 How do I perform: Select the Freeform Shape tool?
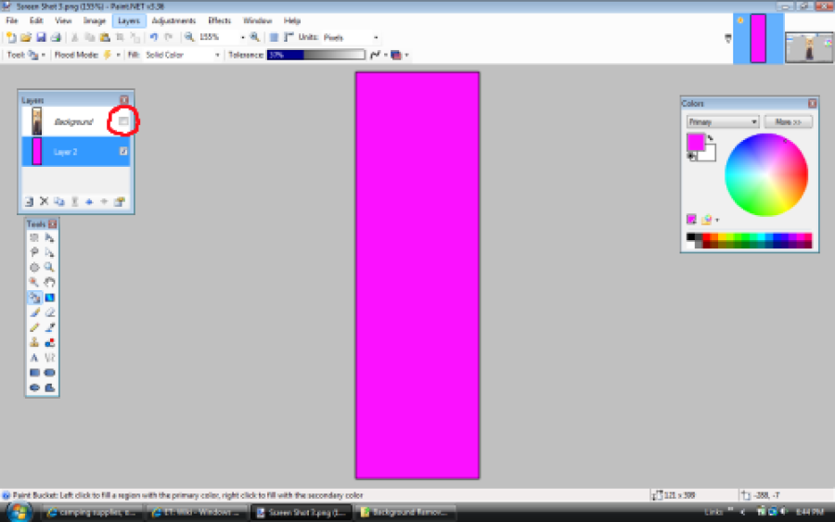49,388
